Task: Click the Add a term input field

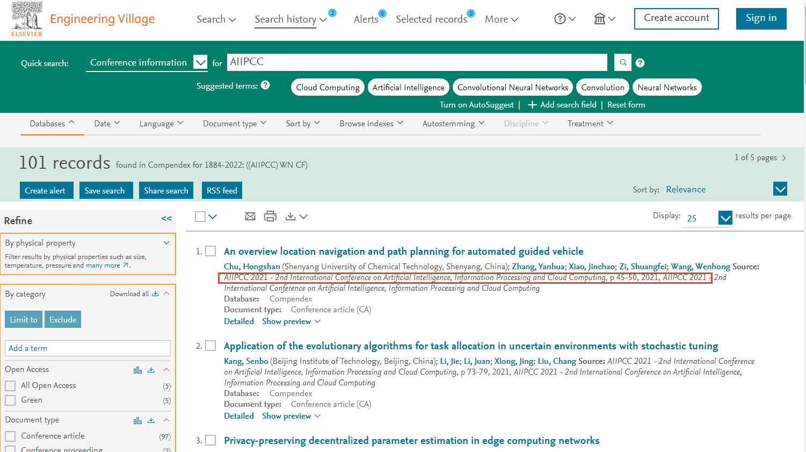Action: [x=88, y=348]
